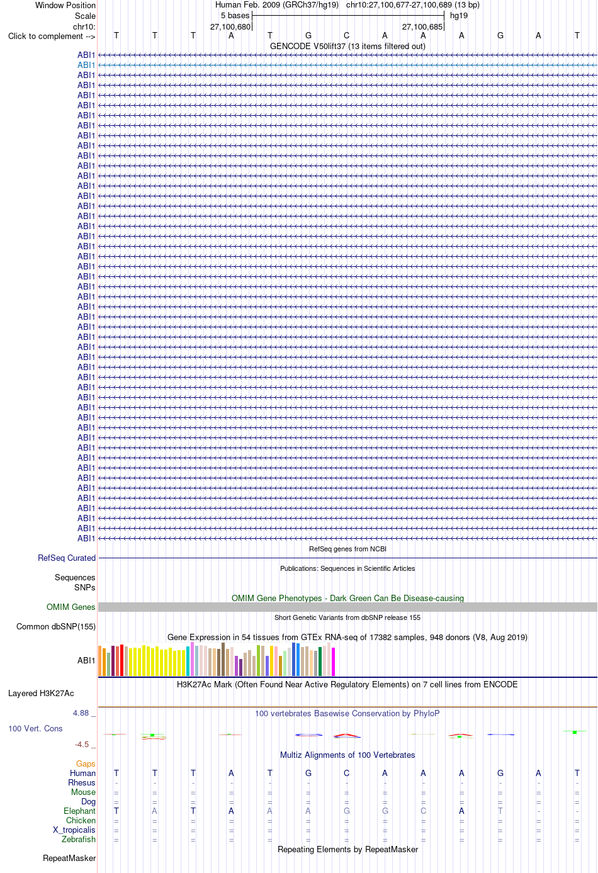Click the 'C' base in the complement row
The height and width of the screenshot is (873, 598).
point(347,36)
